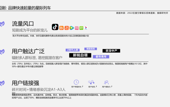Click the paragraph starting 女性（70%）及年轻人
The width and height of the screenshot is (170, 107).
pos(80,65)
